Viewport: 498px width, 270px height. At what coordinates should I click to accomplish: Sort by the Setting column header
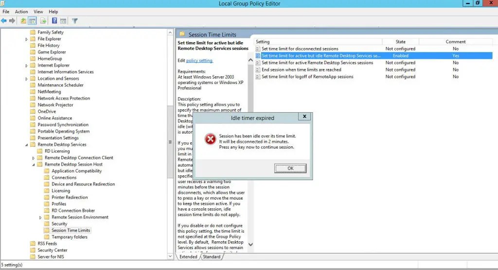318,42
